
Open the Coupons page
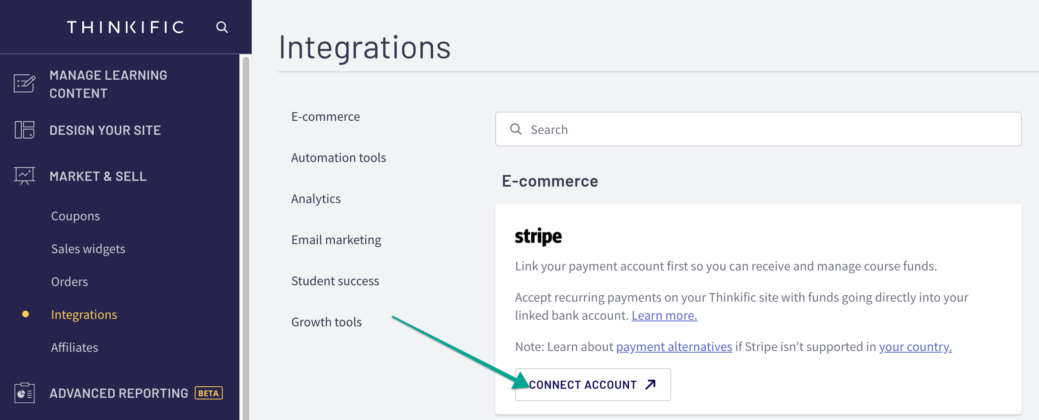[x=75, y=215]
